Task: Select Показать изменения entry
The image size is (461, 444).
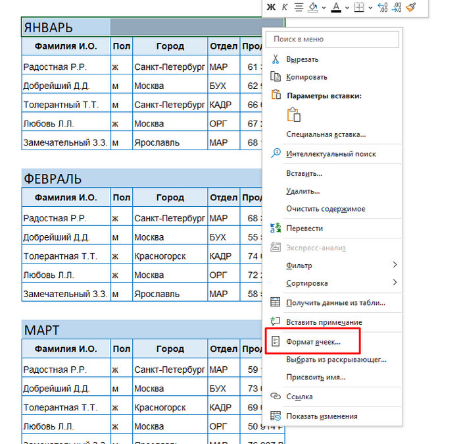Action: [x=322, y=416]
